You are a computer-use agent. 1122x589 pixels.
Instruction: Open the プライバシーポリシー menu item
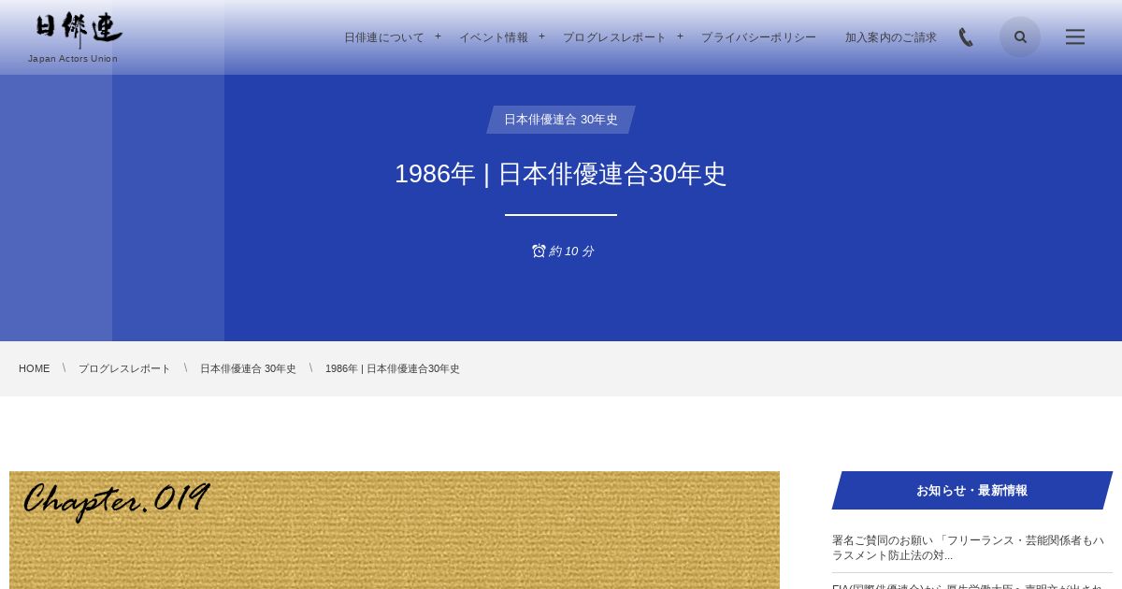coord(758,37)
